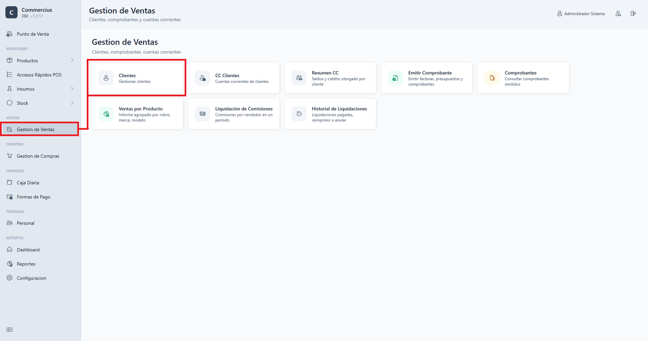Expand the Stock submenu chevron

(72, 103)
